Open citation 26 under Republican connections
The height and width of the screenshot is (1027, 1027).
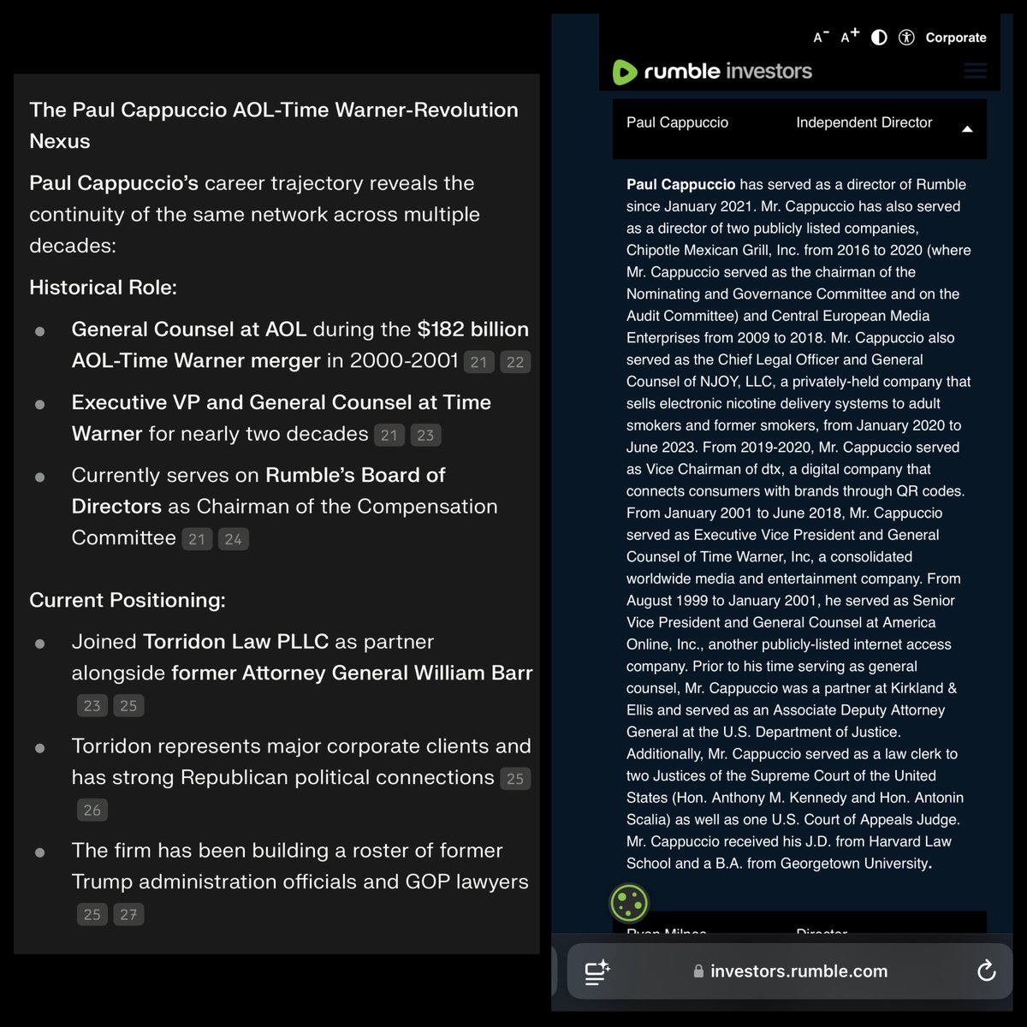click(x=92, y=810)
